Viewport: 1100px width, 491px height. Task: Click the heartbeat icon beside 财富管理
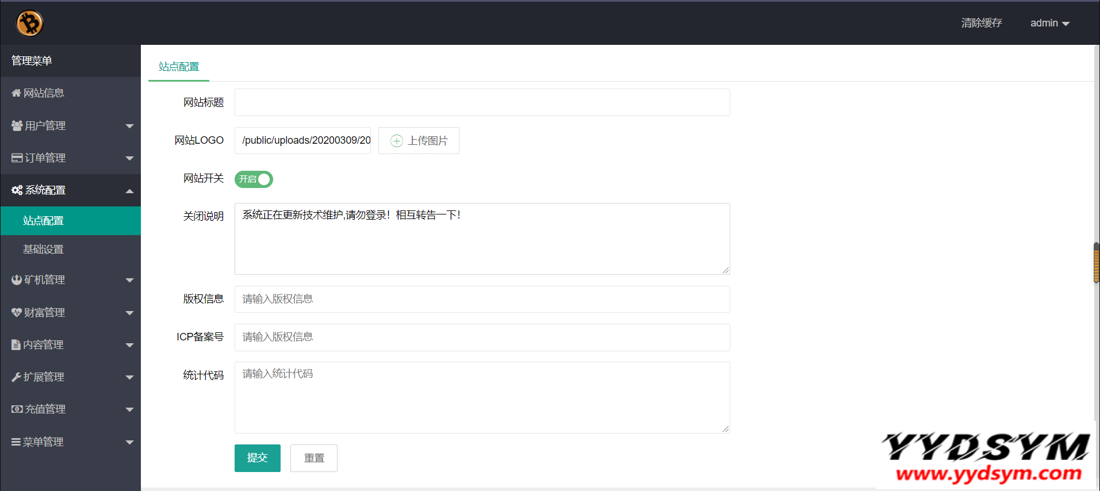point(17,312)
